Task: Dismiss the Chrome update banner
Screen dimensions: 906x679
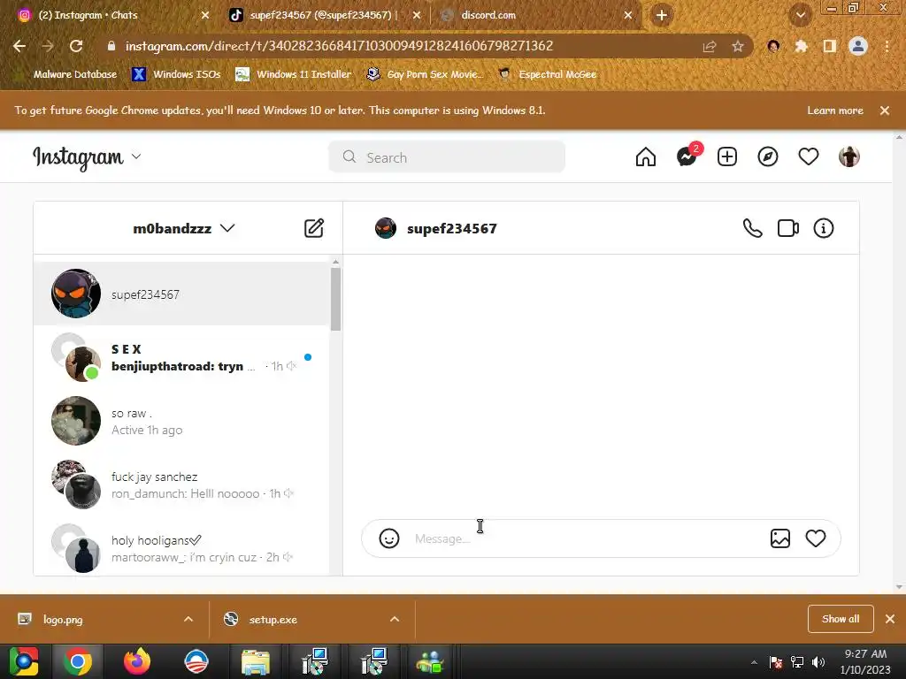Action: click(x=885, y=111)
